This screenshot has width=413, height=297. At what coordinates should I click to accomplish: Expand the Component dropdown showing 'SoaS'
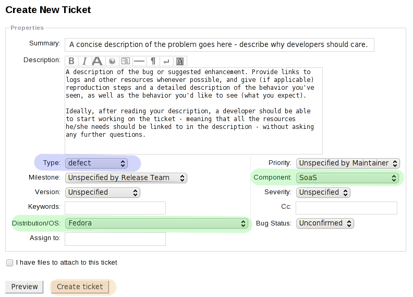(x=347, y=177)
